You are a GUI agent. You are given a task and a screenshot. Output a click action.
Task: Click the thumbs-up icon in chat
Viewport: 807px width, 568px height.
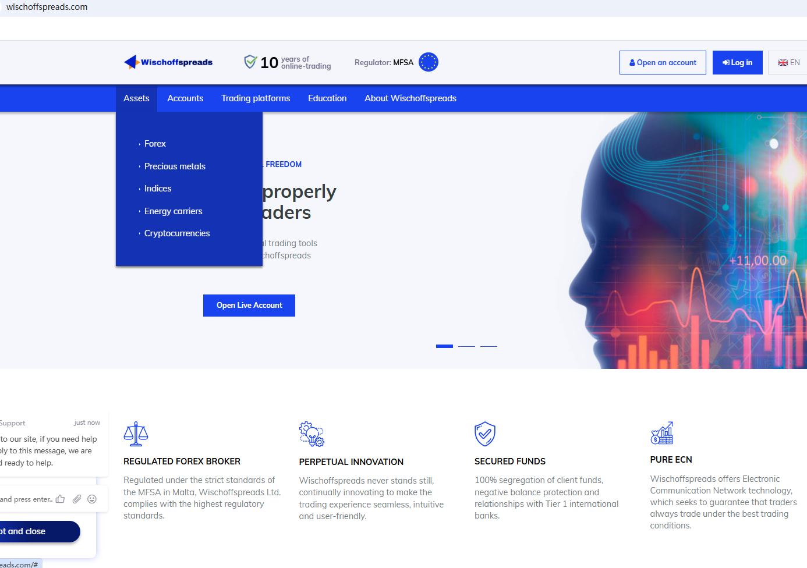(60, 499)
